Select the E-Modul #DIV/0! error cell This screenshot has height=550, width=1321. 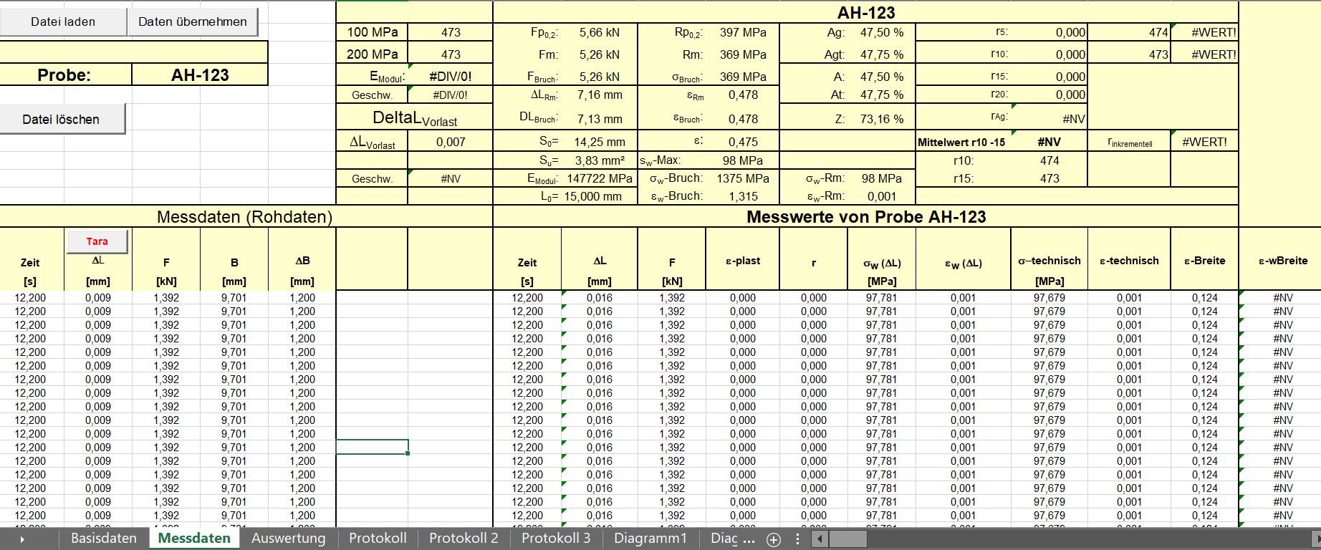coord(451,77)
